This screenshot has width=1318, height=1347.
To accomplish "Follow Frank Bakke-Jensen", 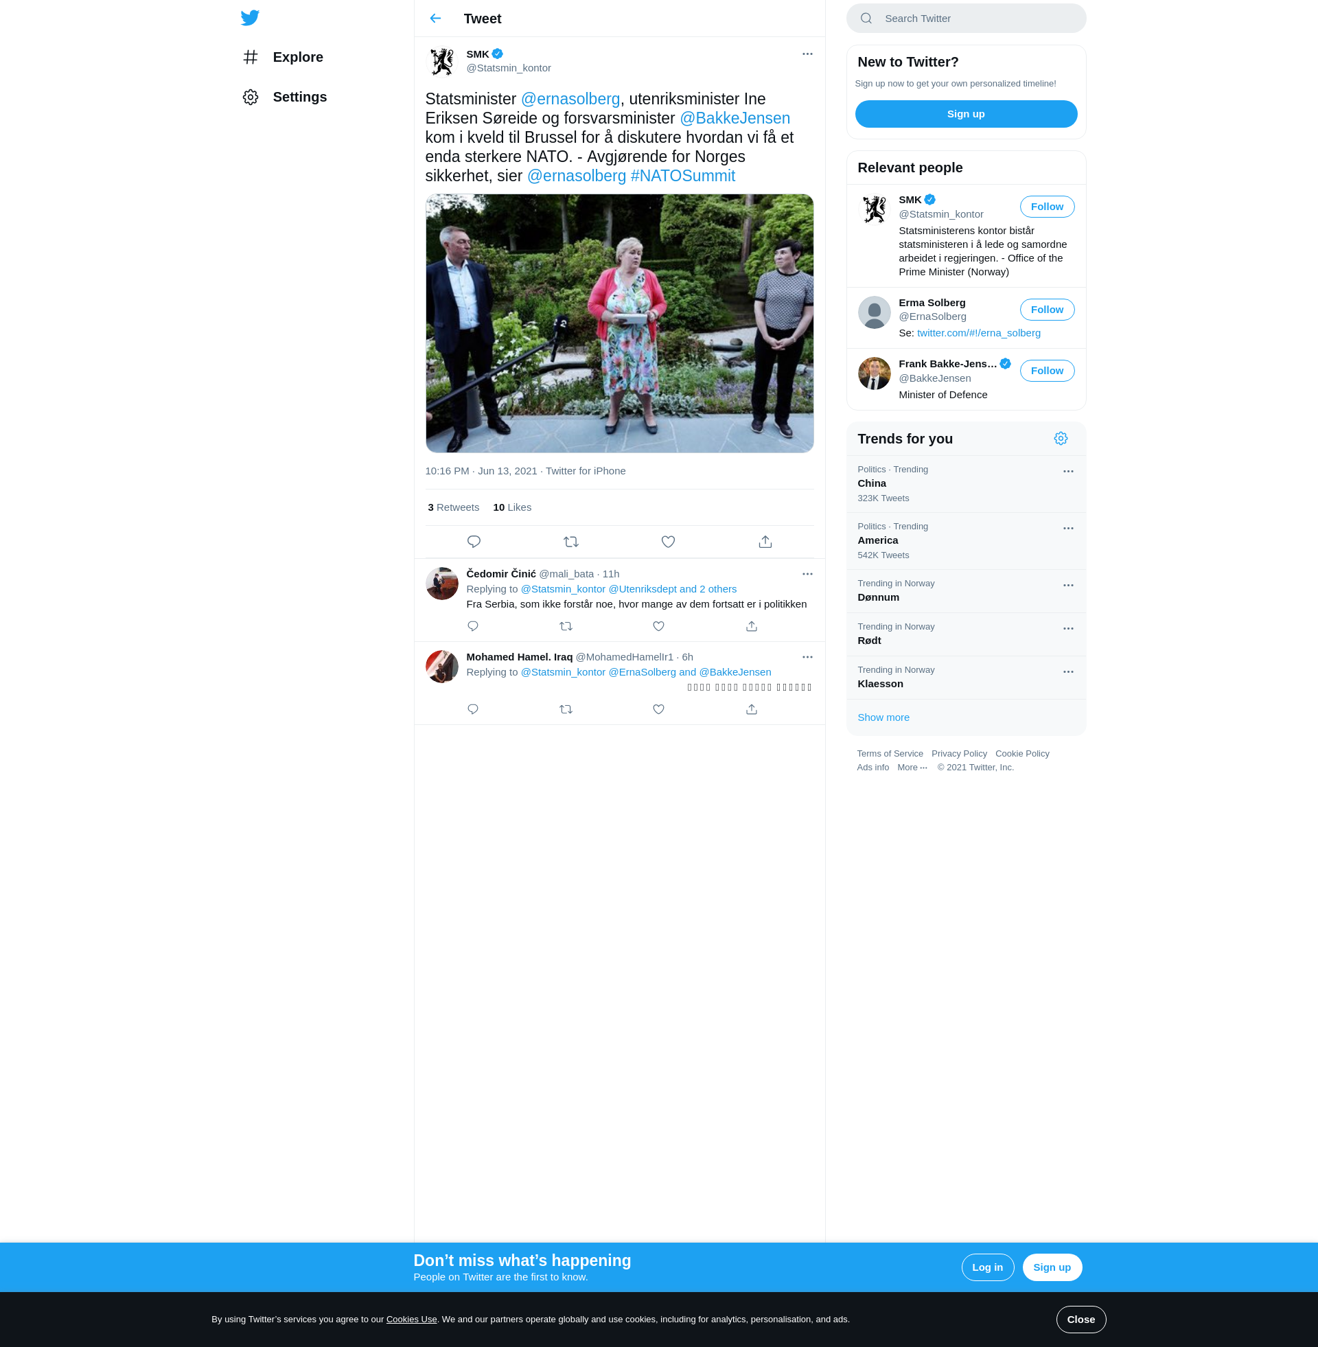I will [1047, 371].
